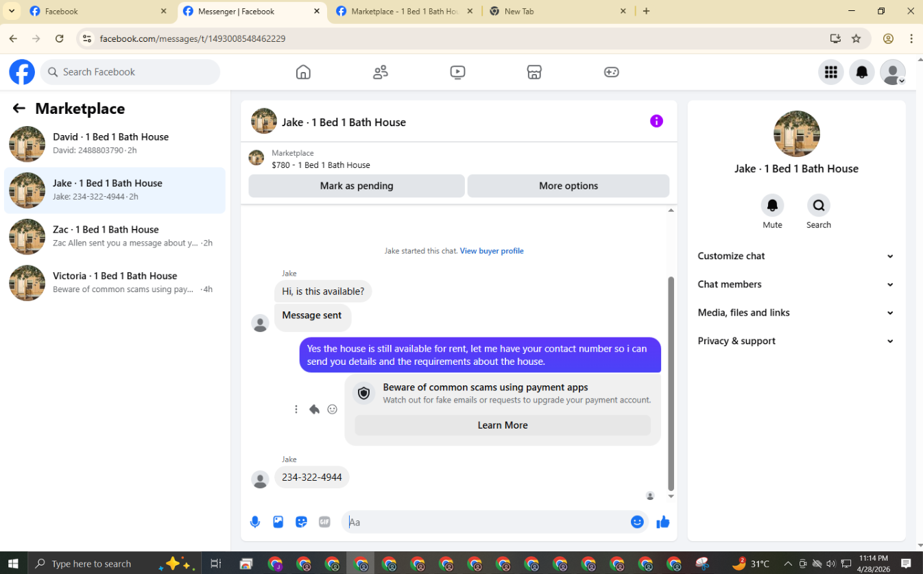Go to the Home feed icon
This screenshot has width=923, height=574.
[303, 72]
